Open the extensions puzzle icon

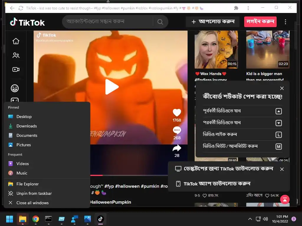(236, 8)
